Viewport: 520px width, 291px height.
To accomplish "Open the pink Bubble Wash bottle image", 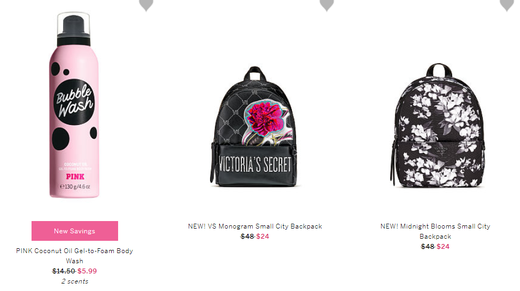I will tap(74, 105).
